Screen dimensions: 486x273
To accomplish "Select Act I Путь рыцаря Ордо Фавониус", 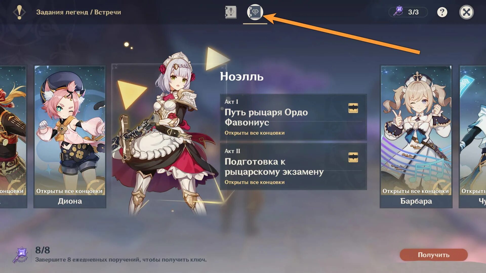I will click(293, 117).
